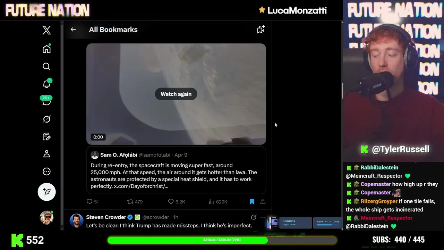Viewport: 444px width, 250px height.
Task: Click the Humans Night Tapes track title
Action: coord(289,221)
